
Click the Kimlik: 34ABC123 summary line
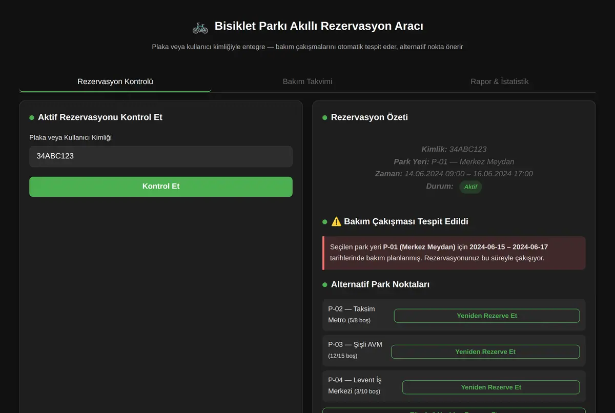(x=454, y=149)
